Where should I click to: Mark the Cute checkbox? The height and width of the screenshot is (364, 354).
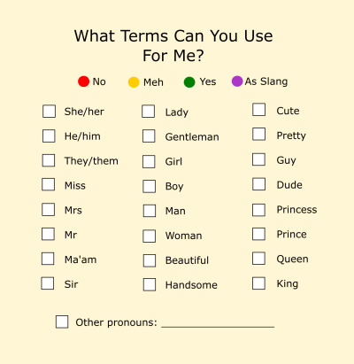(x=259, y=110)
